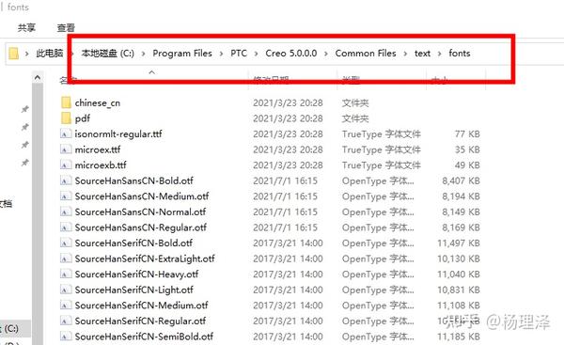Click the isonormlt-regular.ttf font file icon
The height and width of the screenshot is (345, 564).
65,134
